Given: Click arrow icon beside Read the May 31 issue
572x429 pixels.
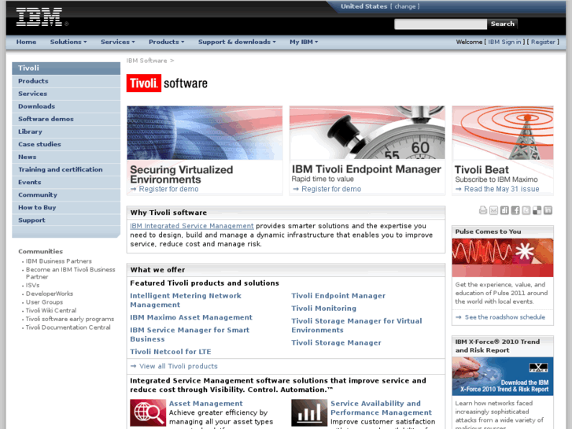Looking at the screenshot, I should [x=459, y=189].
